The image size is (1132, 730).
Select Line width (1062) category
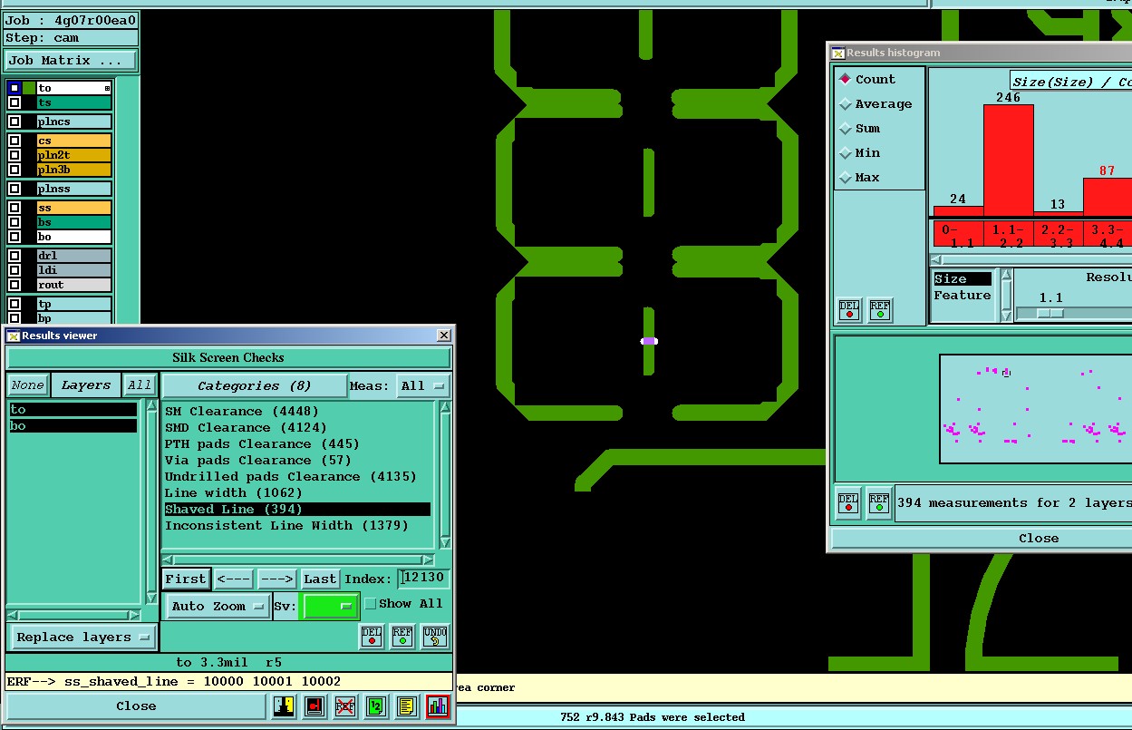234,492
